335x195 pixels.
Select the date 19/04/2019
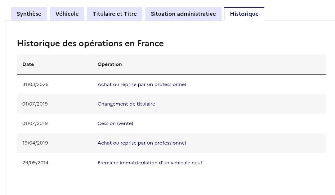pyautogui.click(x=35, y=143)
